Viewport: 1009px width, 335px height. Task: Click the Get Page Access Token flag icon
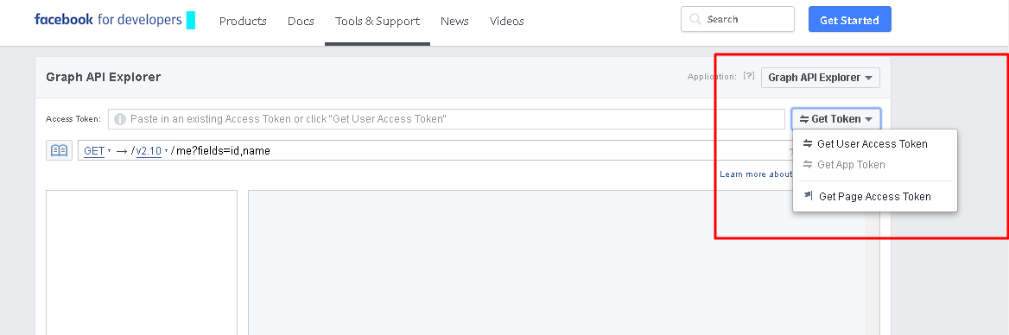(809, 195)
